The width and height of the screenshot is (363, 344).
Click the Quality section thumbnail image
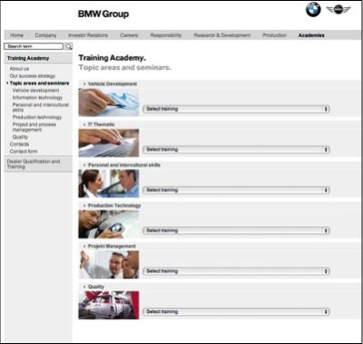109,305
